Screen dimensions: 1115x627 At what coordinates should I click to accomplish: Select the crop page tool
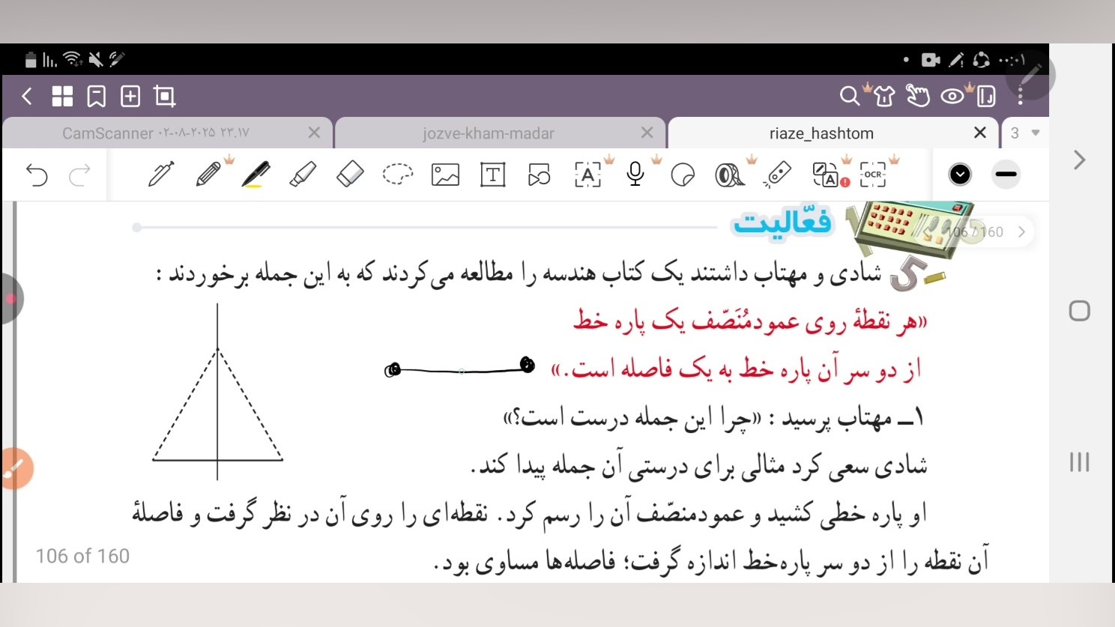(x=164, y=96)
